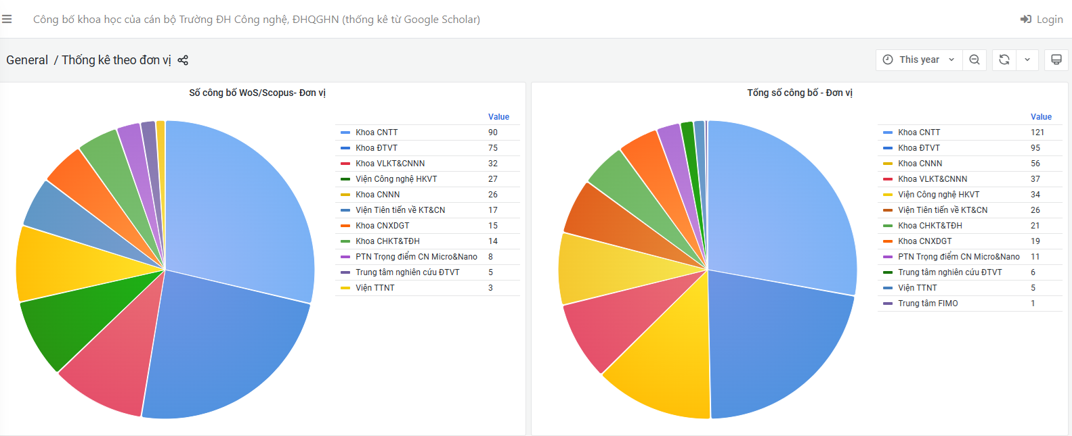Go to the General folder breadcrumb
Viewport: 1072px width, 436px height.
pos(27,60)
